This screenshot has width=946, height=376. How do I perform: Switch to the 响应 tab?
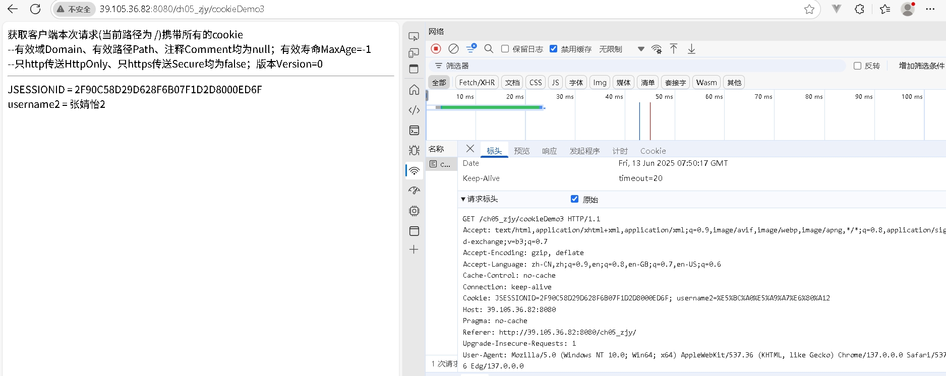(x=549, y=151)
